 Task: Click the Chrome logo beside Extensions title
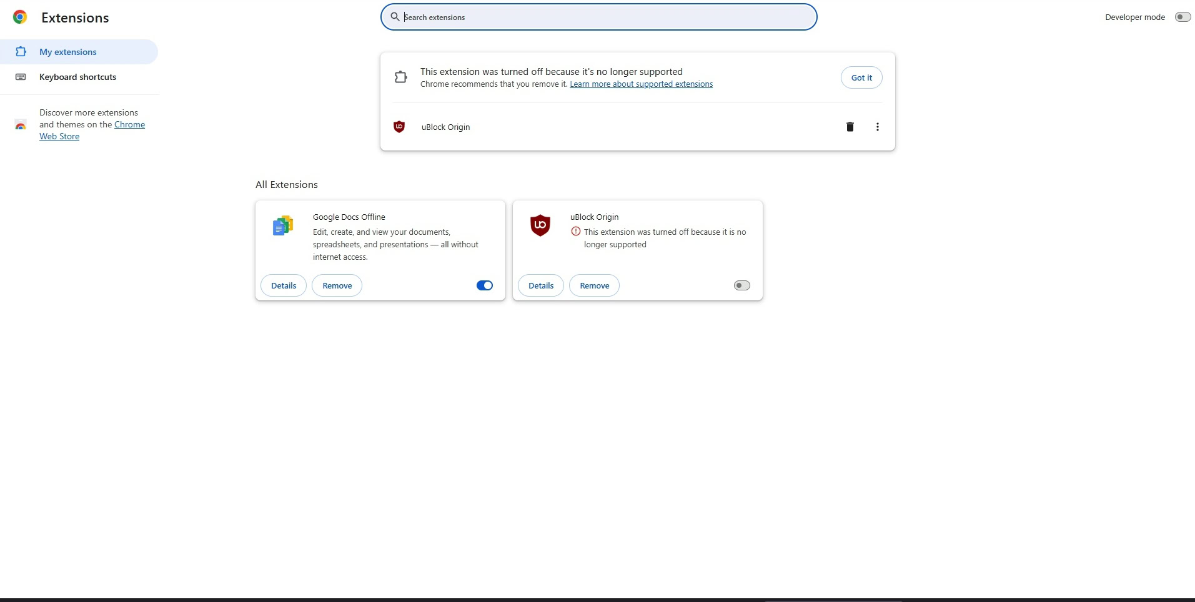pyautogui.click(x=20, y=17)
